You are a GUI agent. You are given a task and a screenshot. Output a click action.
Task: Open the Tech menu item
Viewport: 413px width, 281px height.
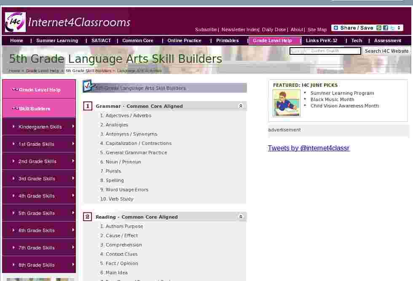(357, 40)
